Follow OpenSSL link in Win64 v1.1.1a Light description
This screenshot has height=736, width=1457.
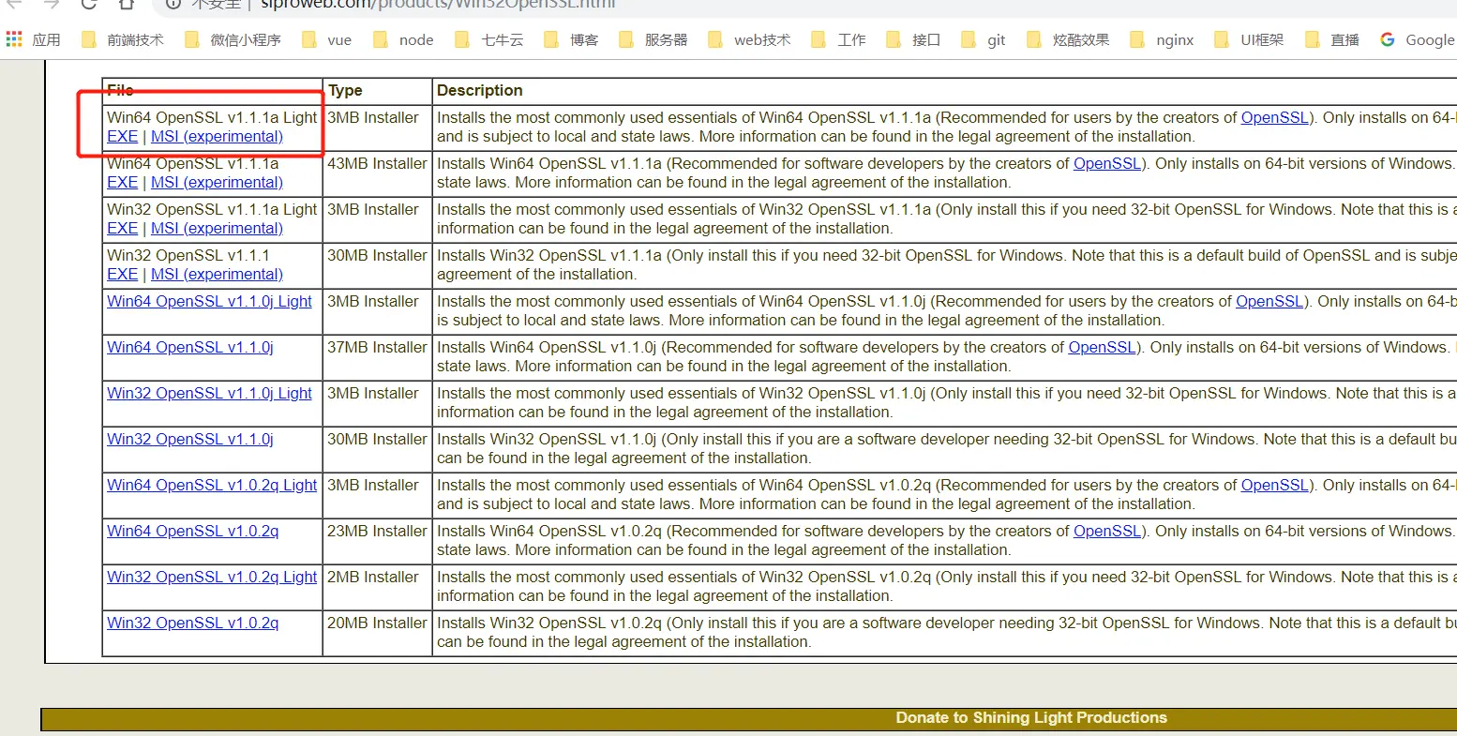[x=1275, y=117]
